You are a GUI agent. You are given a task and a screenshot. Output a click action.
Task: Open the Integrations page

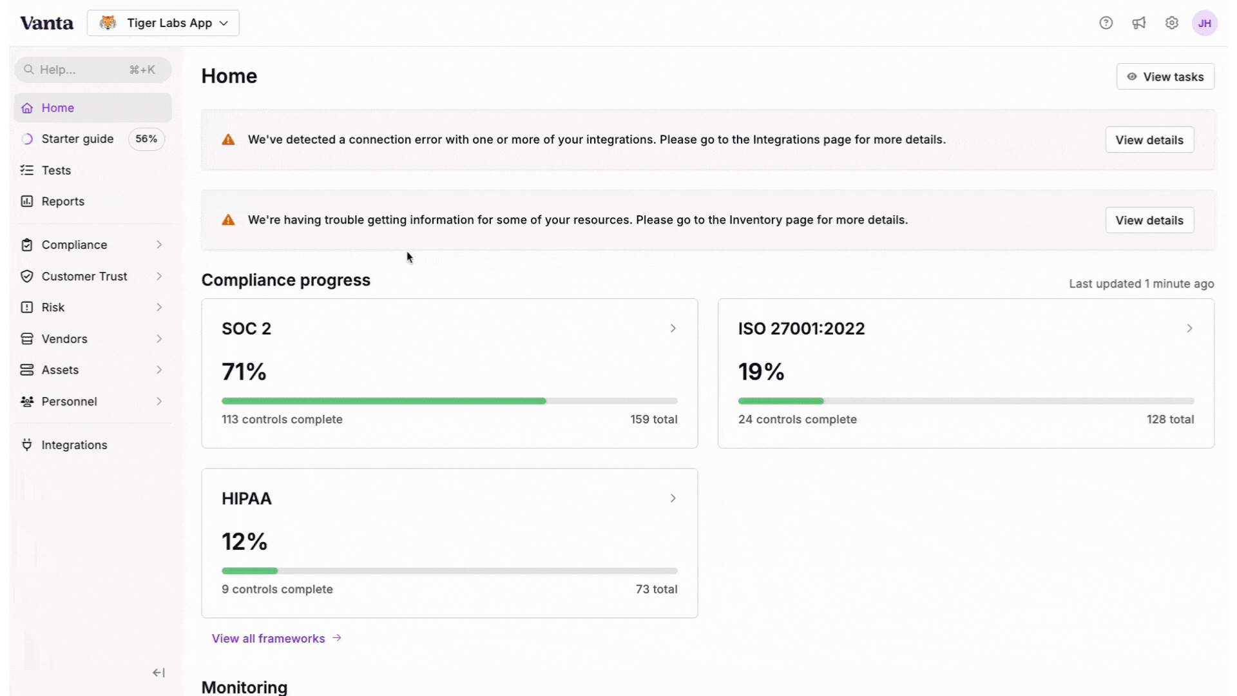(74, 445)
